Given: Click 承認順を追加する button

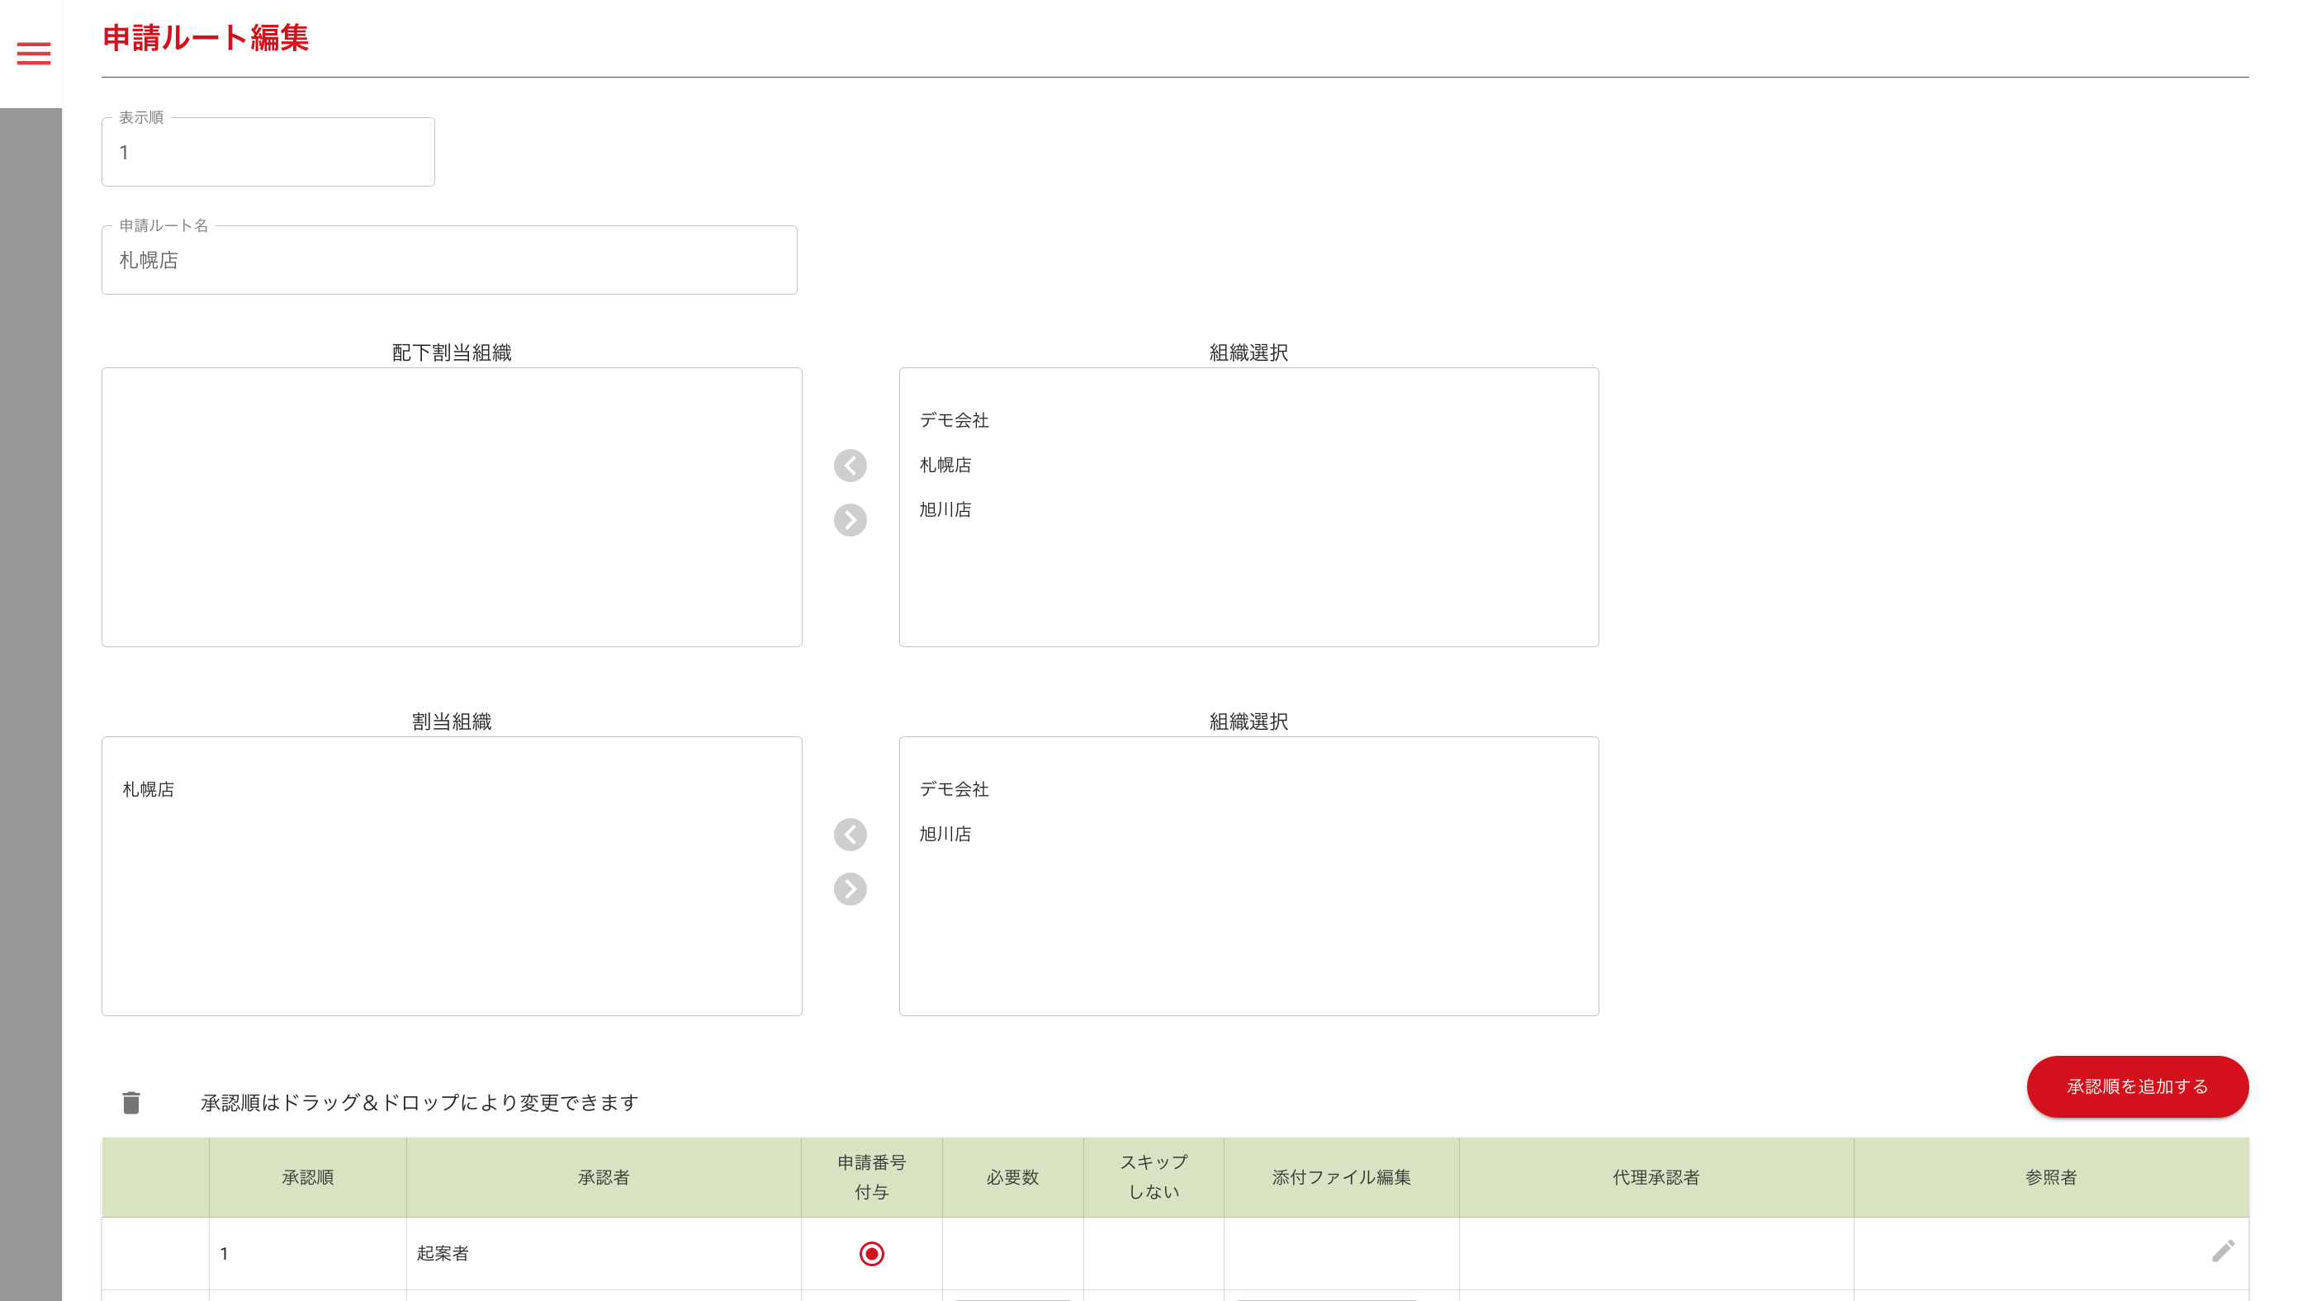Looking at the screenshot, I should pos(2136,1086).
